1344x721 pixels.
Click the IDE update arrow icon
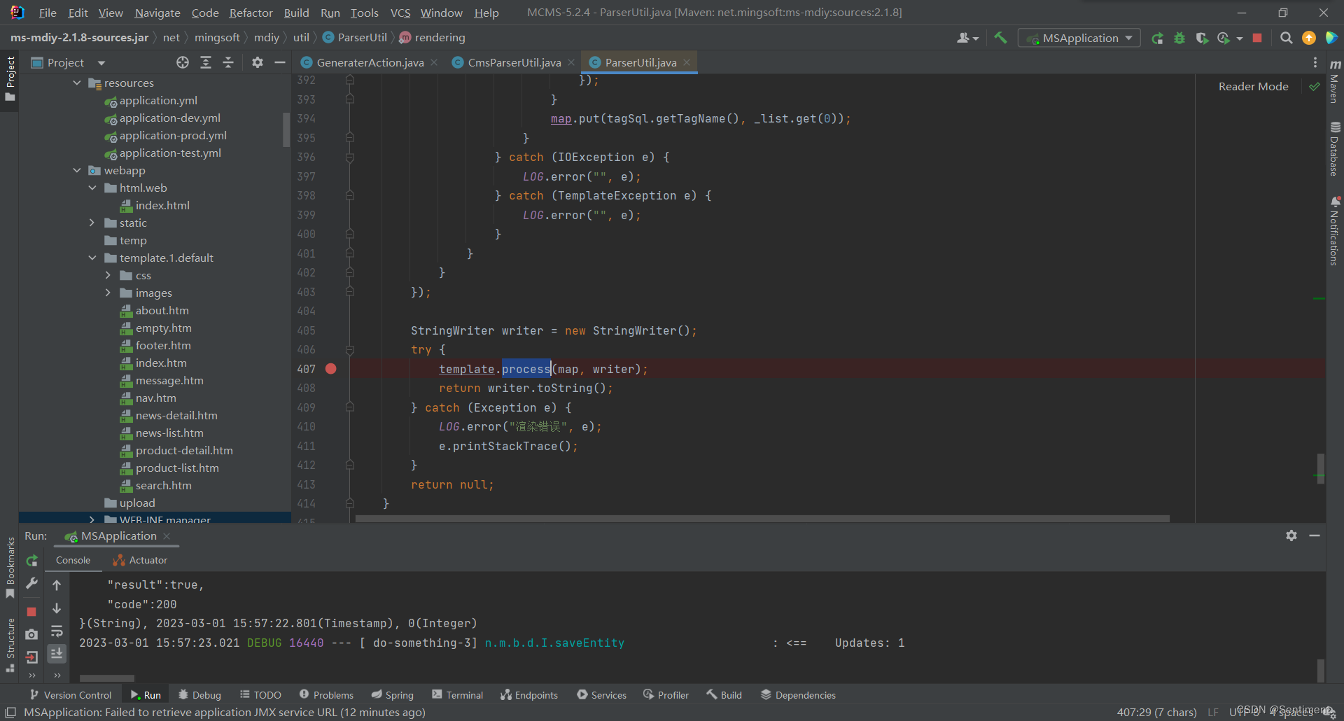click(1308, 38)
